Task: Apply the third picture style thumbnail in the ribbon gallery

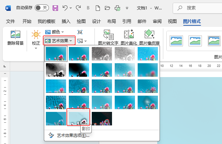Action: point(214,41)
